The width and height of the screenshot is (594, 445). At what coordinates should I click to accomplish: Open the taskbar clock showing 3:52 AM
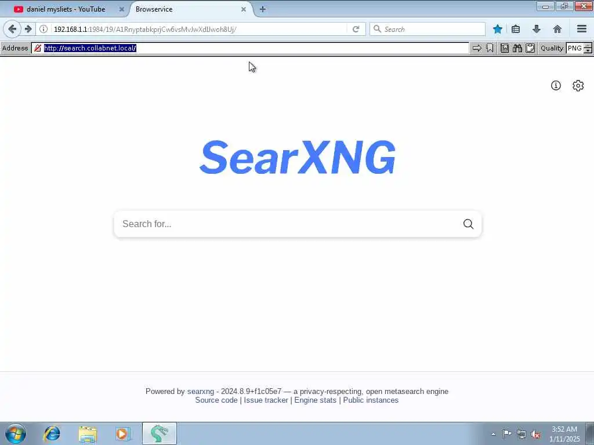click(564, 434)
